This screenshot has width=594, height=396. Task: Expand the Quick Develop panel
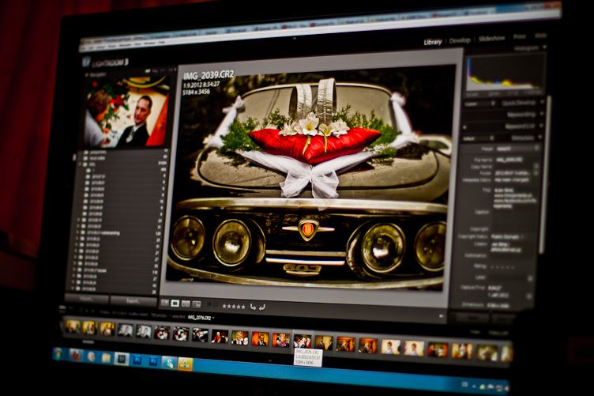(x=542, y=102)
